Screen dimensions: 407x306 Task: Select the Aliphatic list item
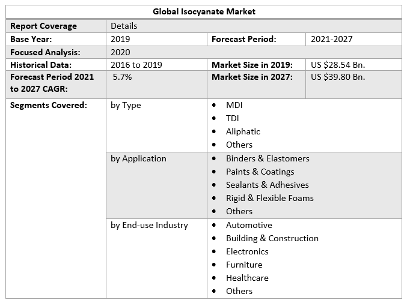click(x=243, y=131)
